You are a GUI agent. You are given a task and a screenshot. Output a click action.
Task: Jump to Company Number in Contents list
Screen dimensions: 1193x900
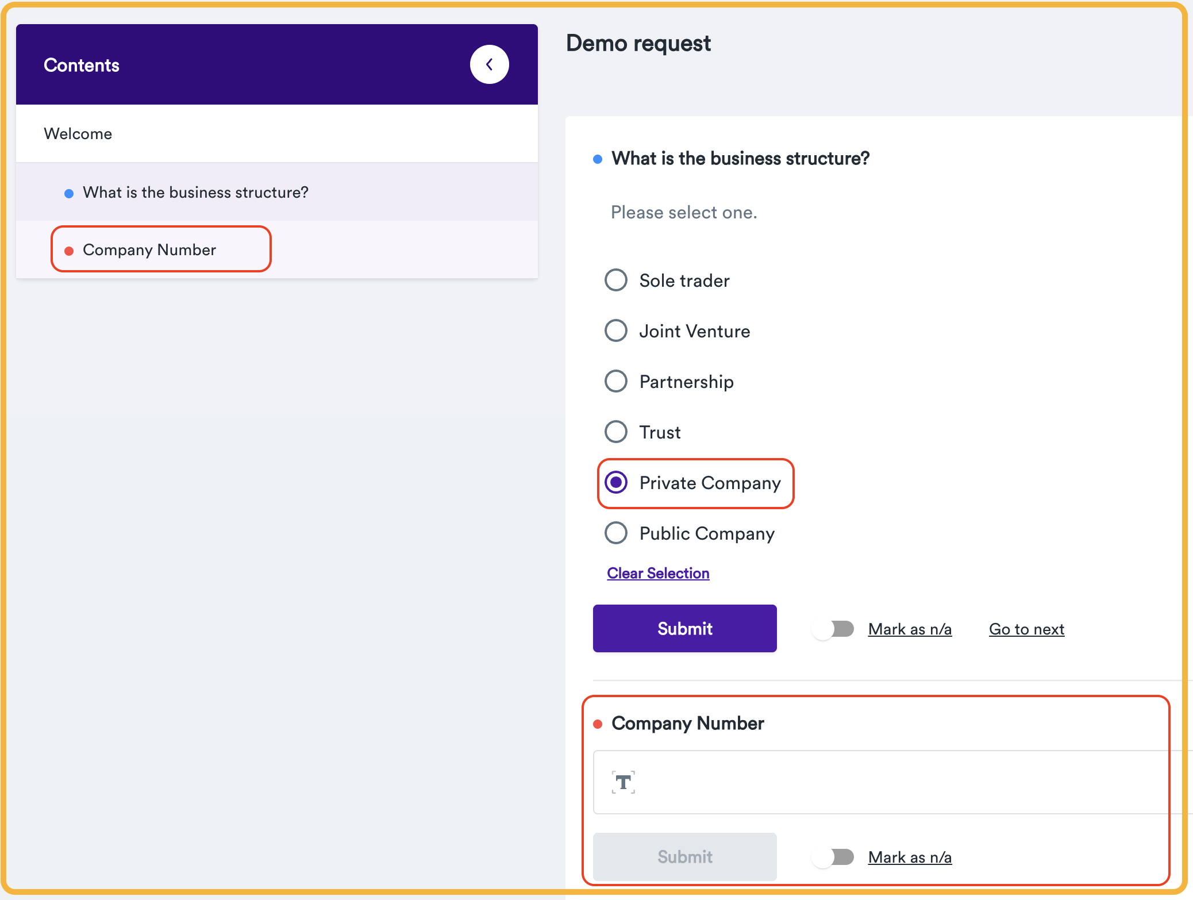149,250
